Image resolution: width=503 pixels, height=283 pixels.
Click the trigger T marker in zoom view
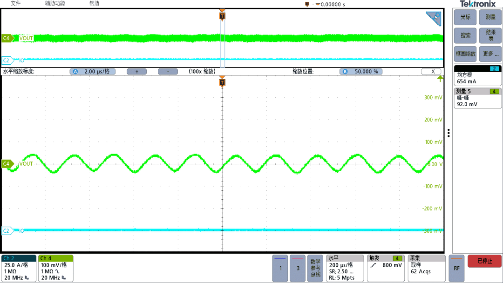pyautogui.click(x=222, y=83)
